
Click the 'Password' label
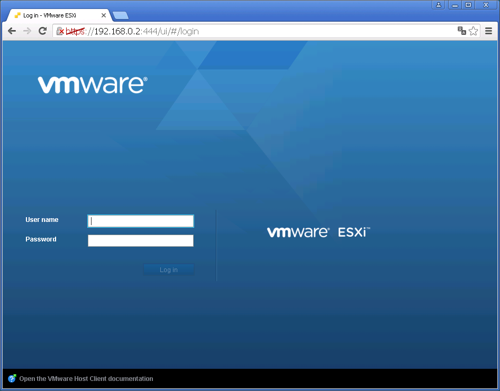(41, 239)
